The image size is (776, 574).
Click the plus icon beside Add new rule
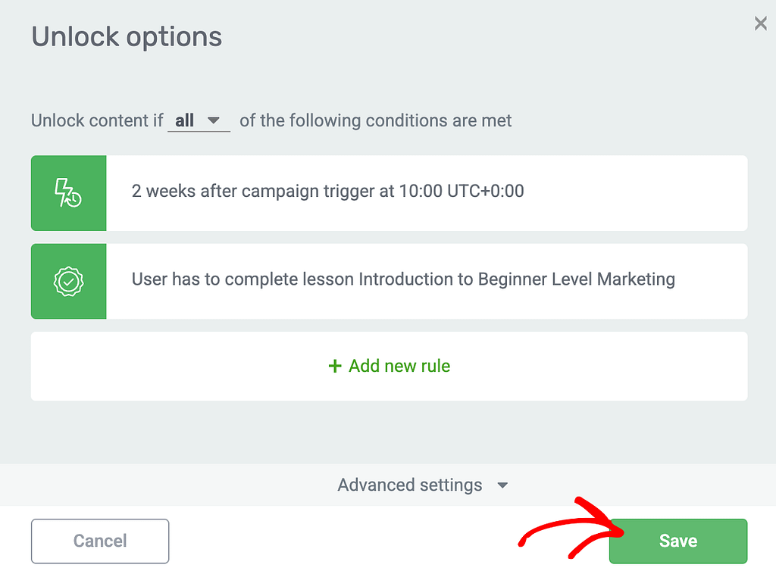334,366
